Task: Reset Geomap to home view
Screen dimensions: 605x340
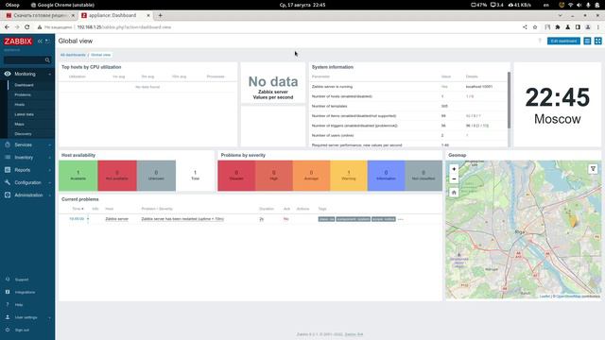Action: click(x=454, y=193)
